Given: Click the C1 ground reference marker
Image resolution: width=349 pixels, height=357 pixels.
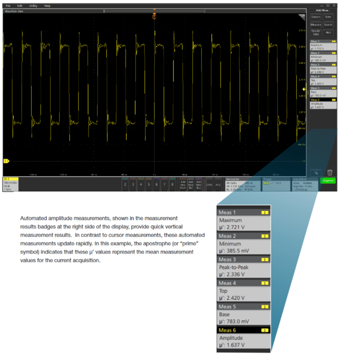Looking at the screenshot, I should pos(6,161).
